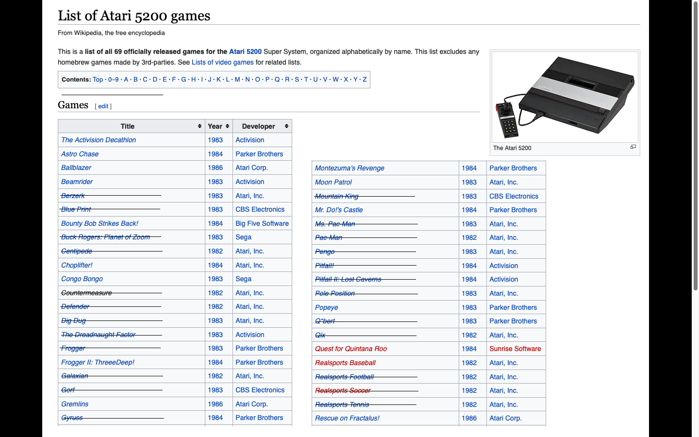Jump to Top in contents
The image size is (699, 437).
[98, 80]
